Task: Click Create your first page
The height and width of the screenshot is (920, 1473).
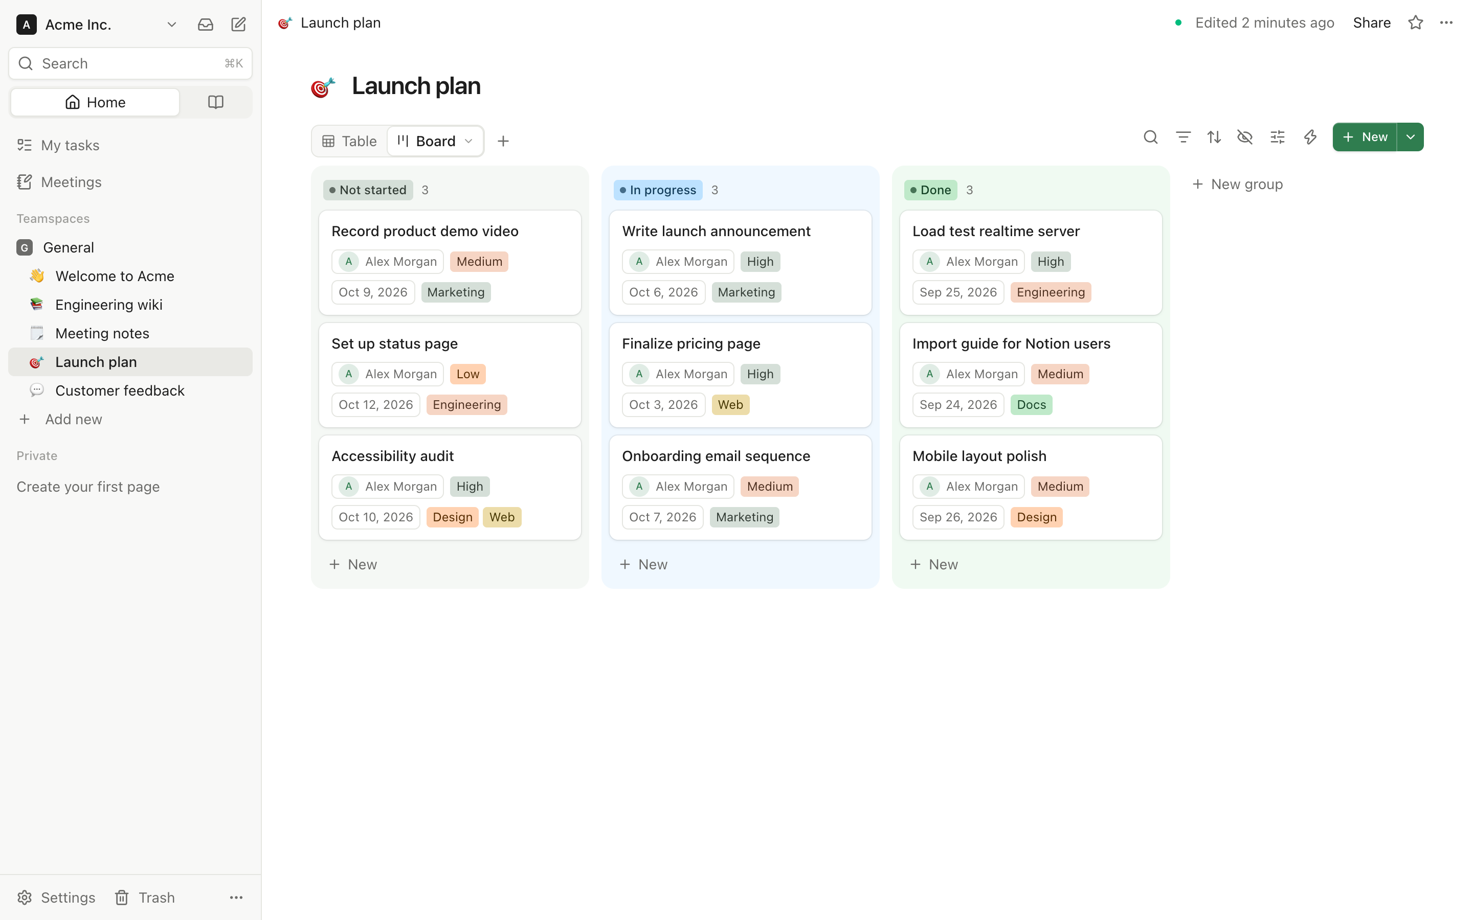Action: (88, 487)
